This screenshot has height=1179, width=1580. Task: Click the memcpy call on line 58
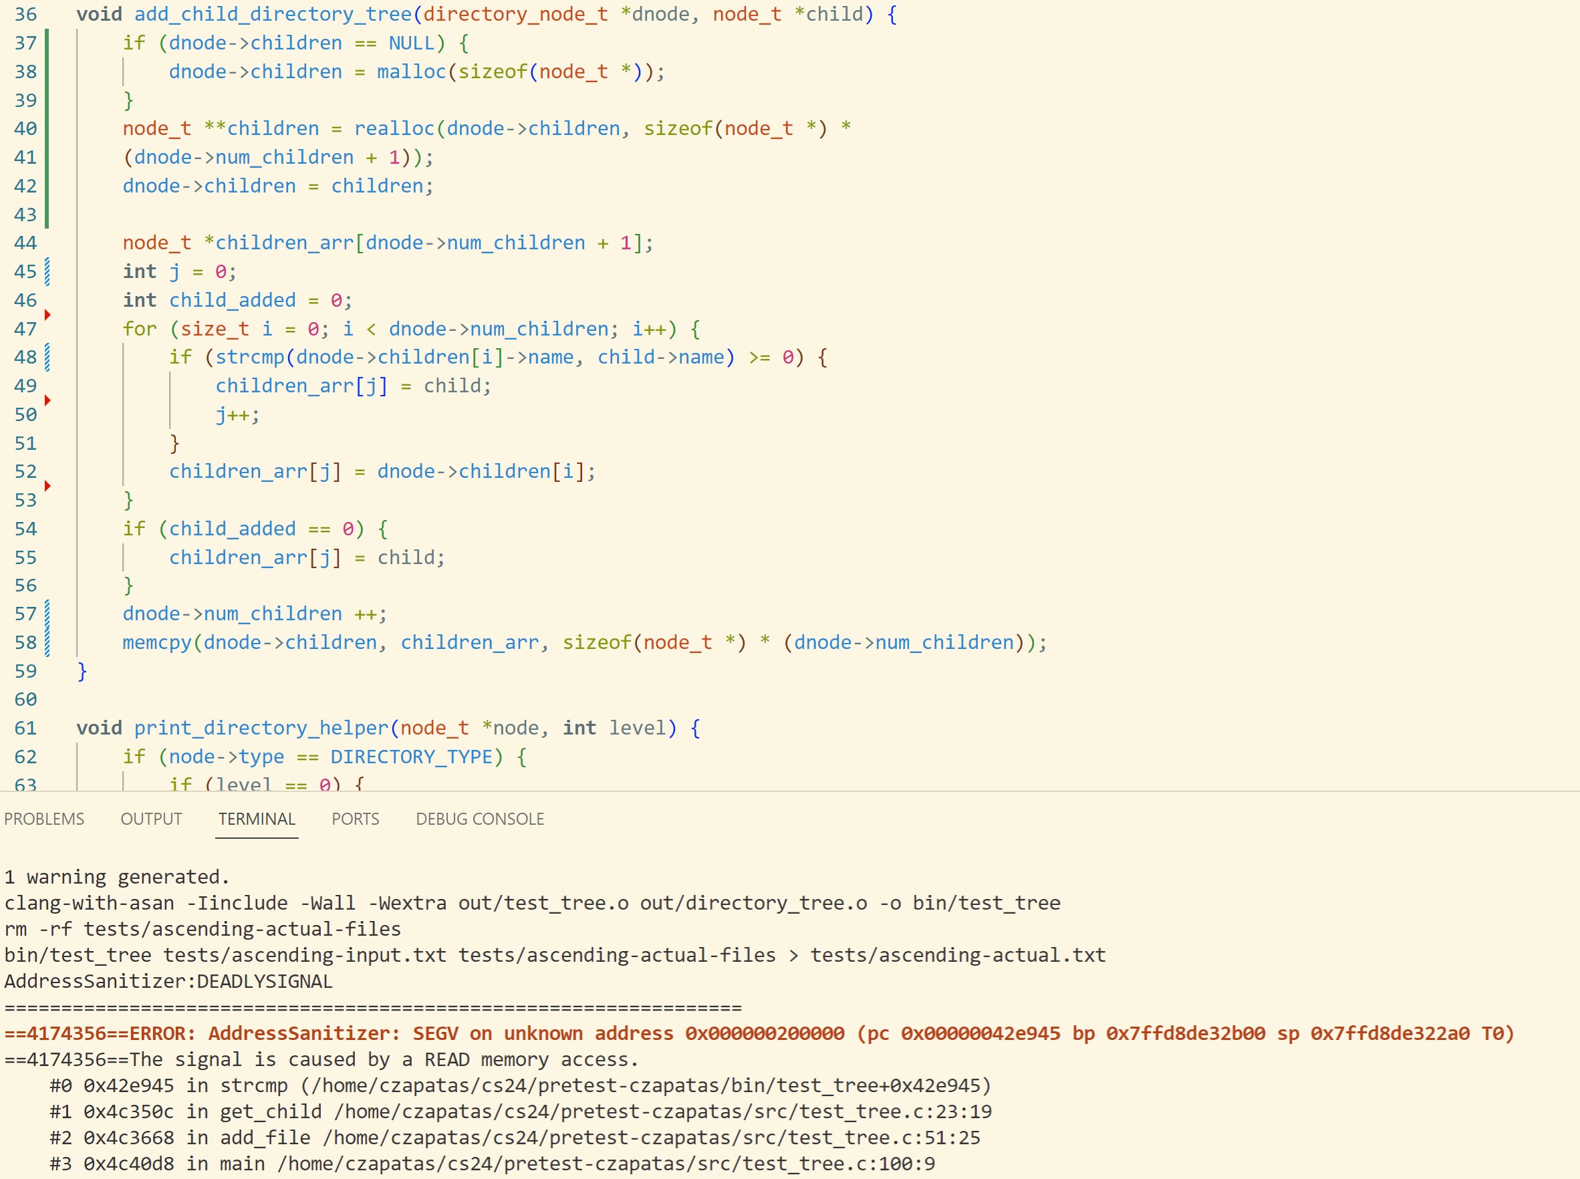point(157,642)
